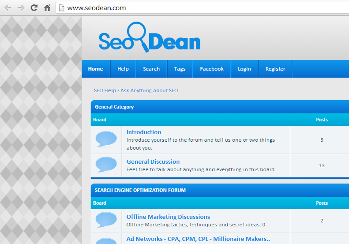349x244 pixels.
Task: Click the Introduction board speech bubble icon
Action: [x=106, y=139]
